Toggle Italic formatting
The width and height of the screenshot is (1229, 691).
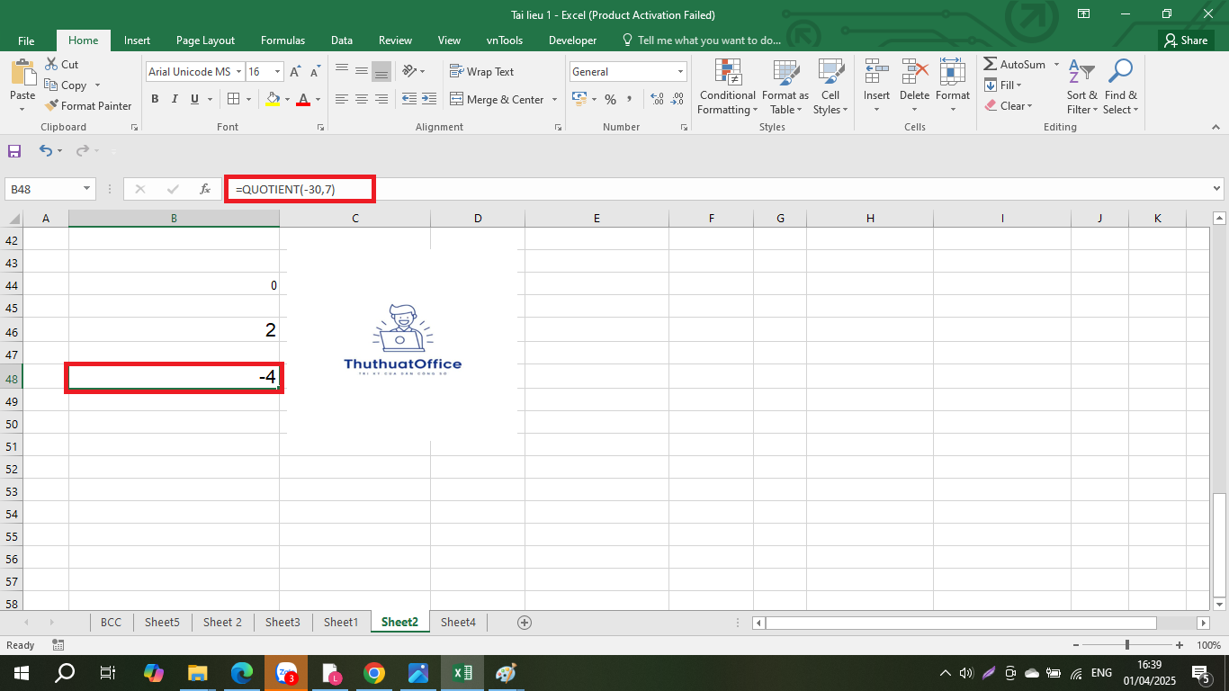click(x=175, y=99)
